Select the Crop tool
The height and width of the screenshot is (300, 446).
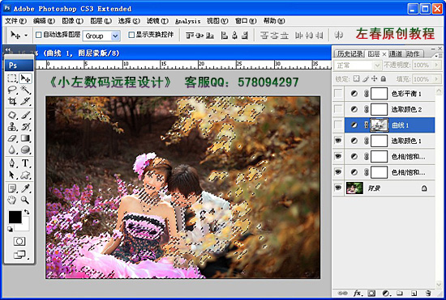coord(12,101)
